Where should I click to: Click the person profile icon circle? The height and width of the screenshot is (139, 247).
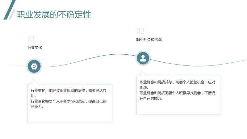[x=143, y=58]
